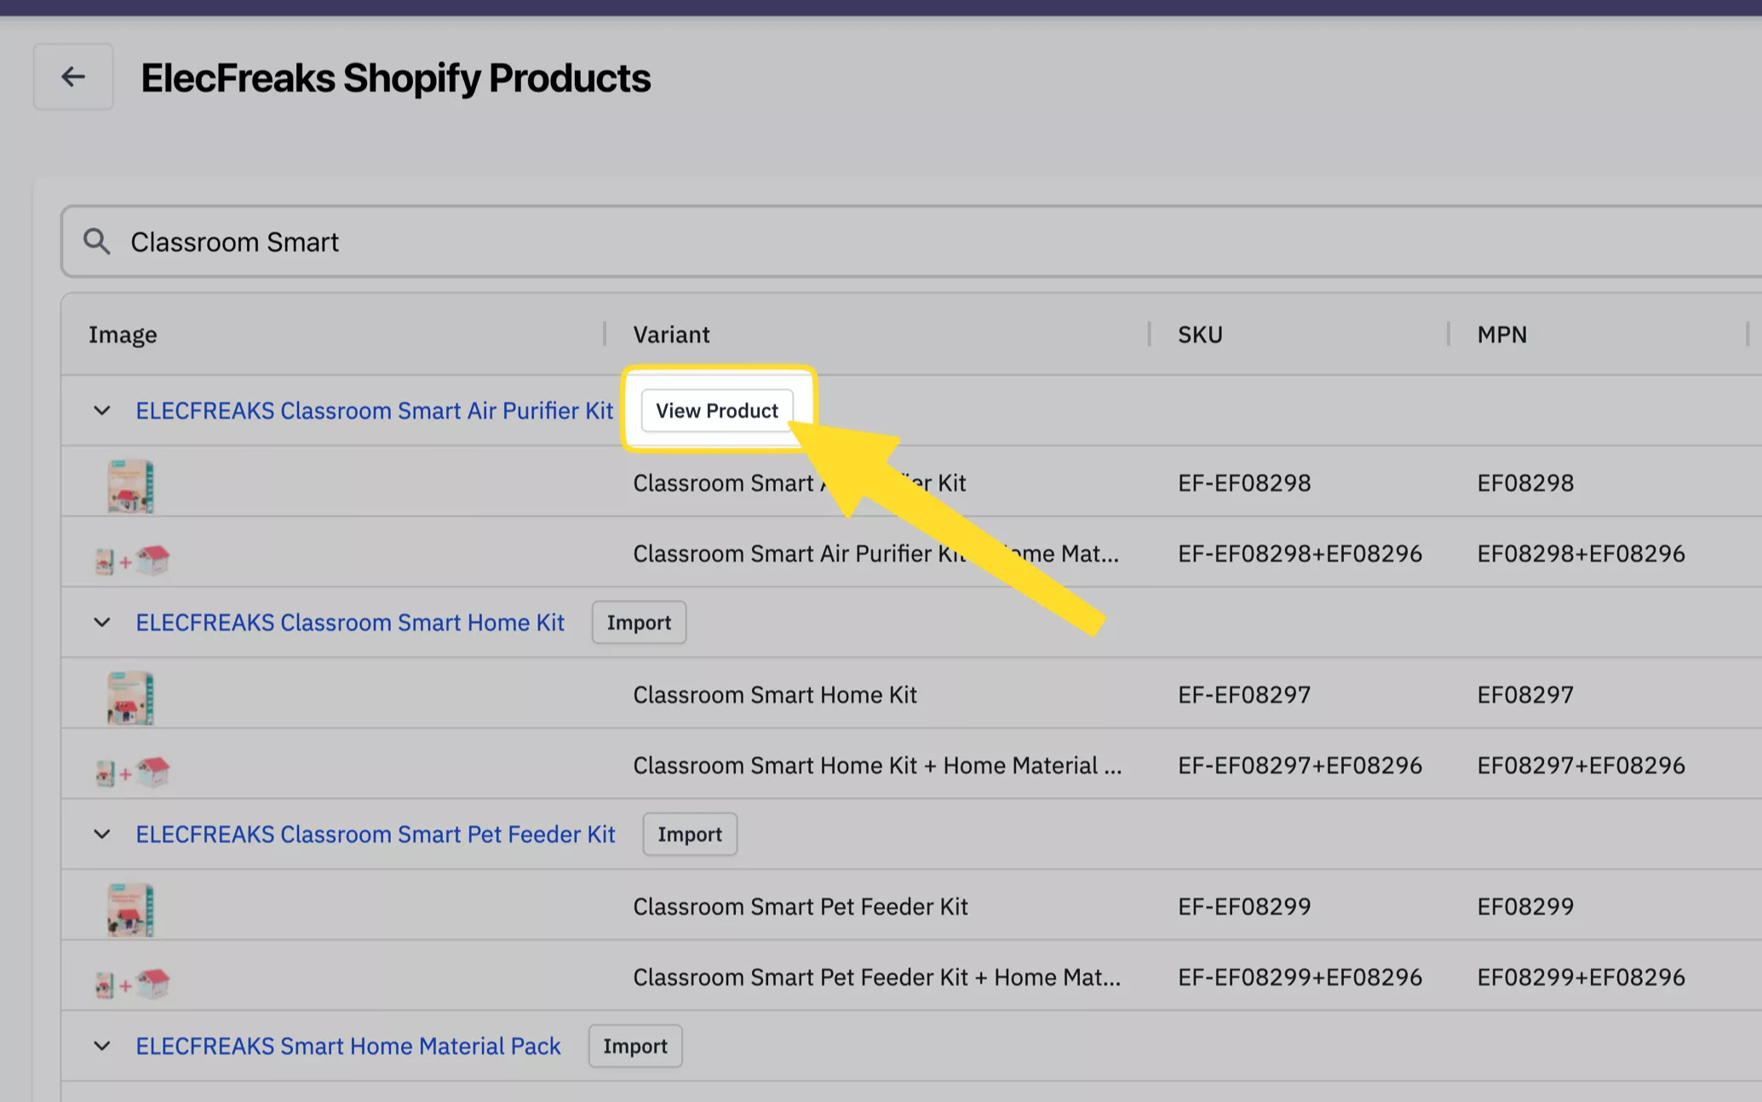Select variant Pet Feeder Kit + Home Mat...
Viewport: 1762px width, 1102px height.
(876, 978)
